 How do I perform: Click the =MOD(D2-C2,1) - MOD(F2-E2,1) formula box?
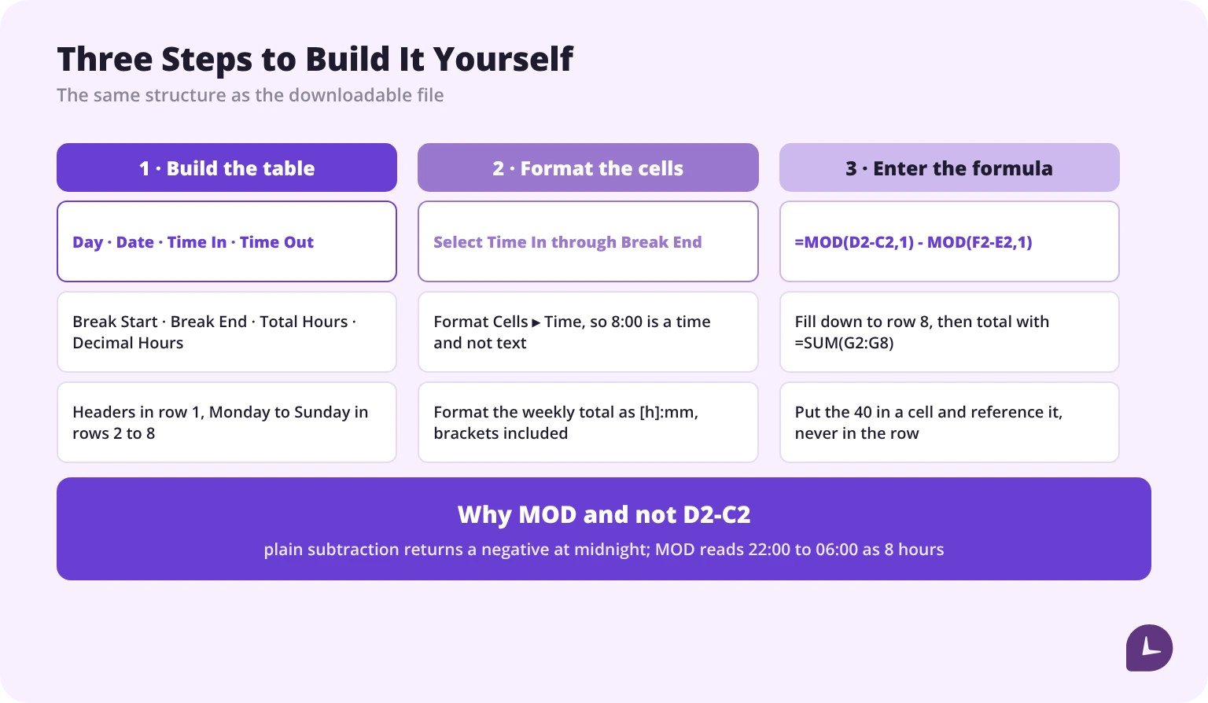pos(949,241)
